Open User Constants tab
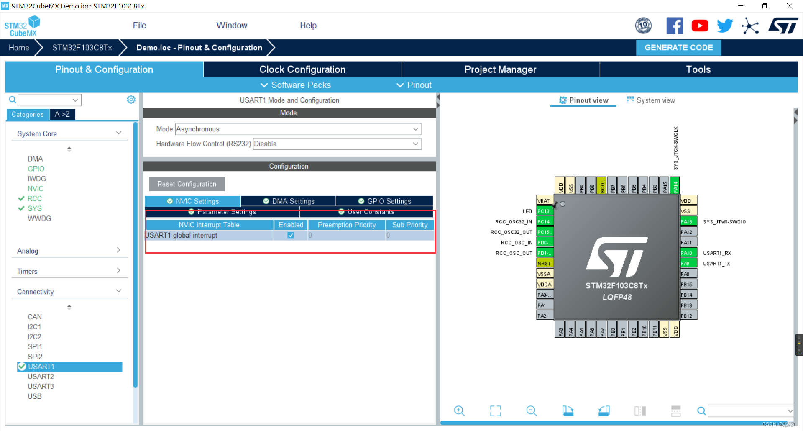 coord(366,212)
